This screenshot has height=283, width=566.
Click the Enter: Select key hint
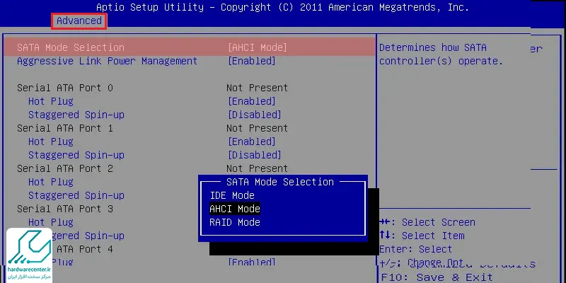pos(415,249)
